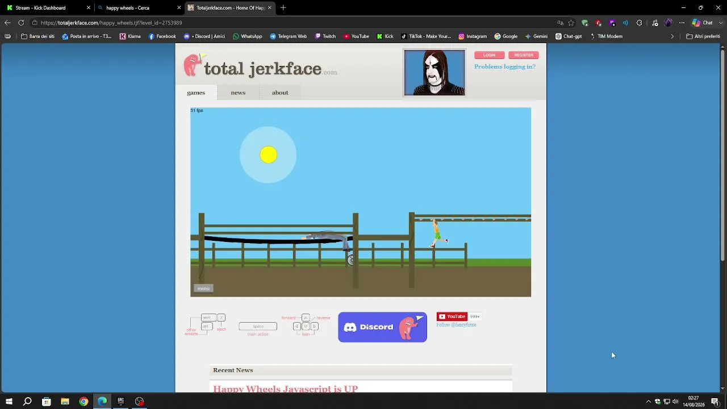The height and width of the screenshot is (409, 727).
Task: Open the TIM Modem bookmark
Action: pyautogui.click(x=606, y=36)
